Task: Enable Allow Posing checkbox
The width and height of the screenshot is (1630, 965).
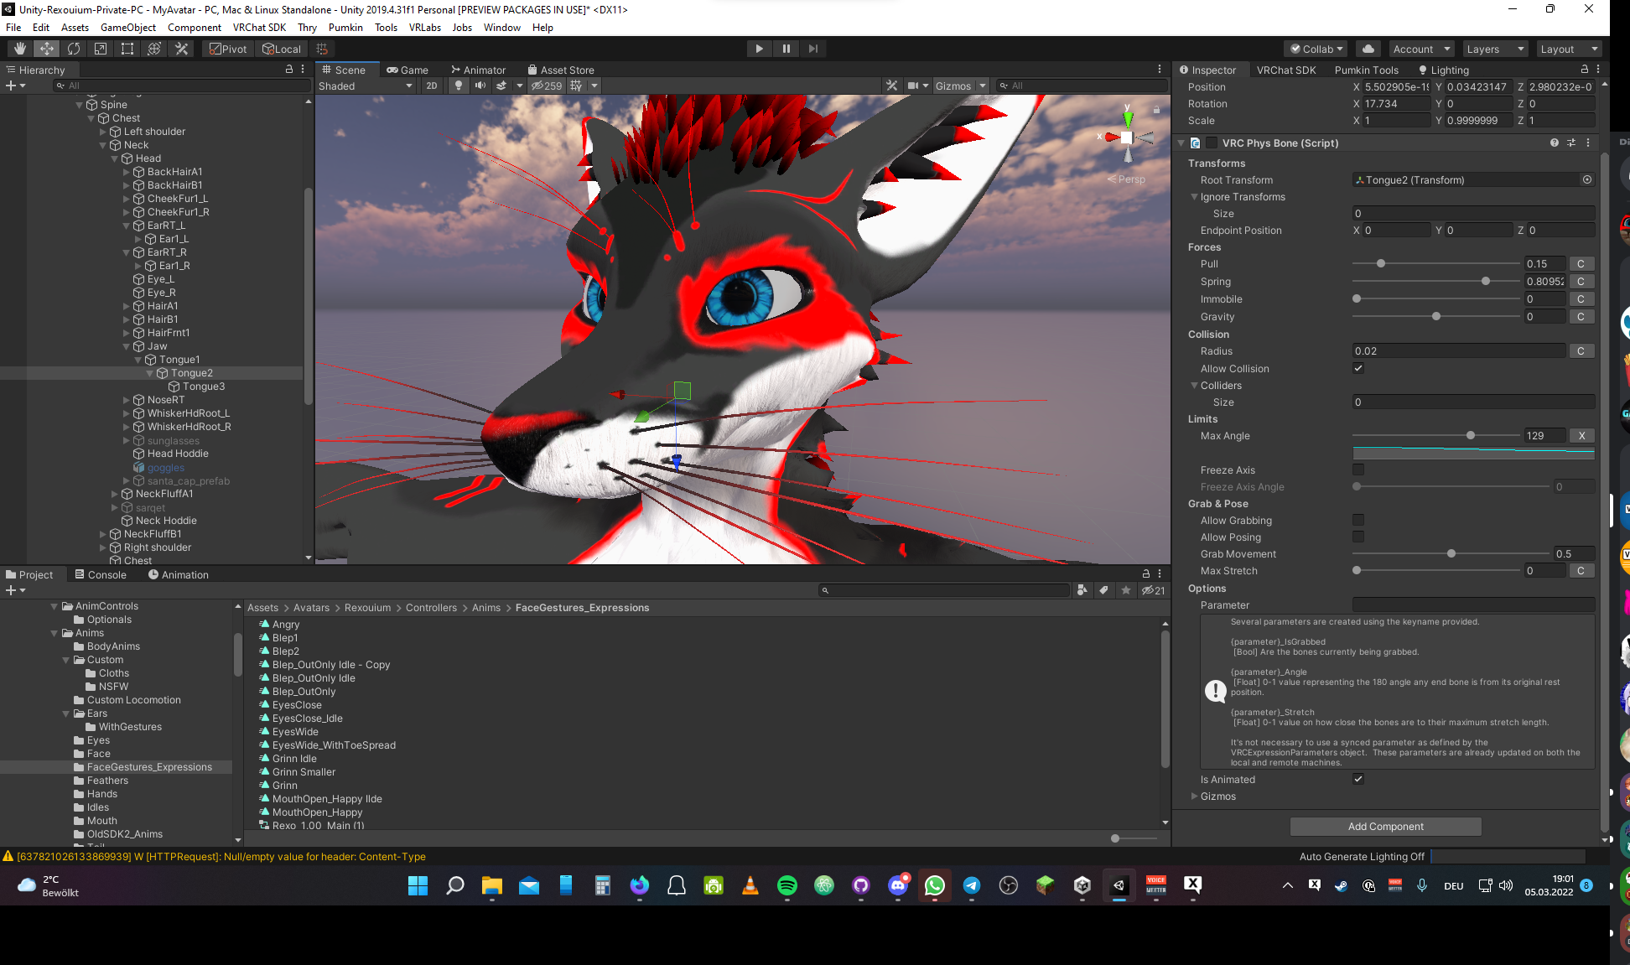Action: click(x=1358, y=537)
